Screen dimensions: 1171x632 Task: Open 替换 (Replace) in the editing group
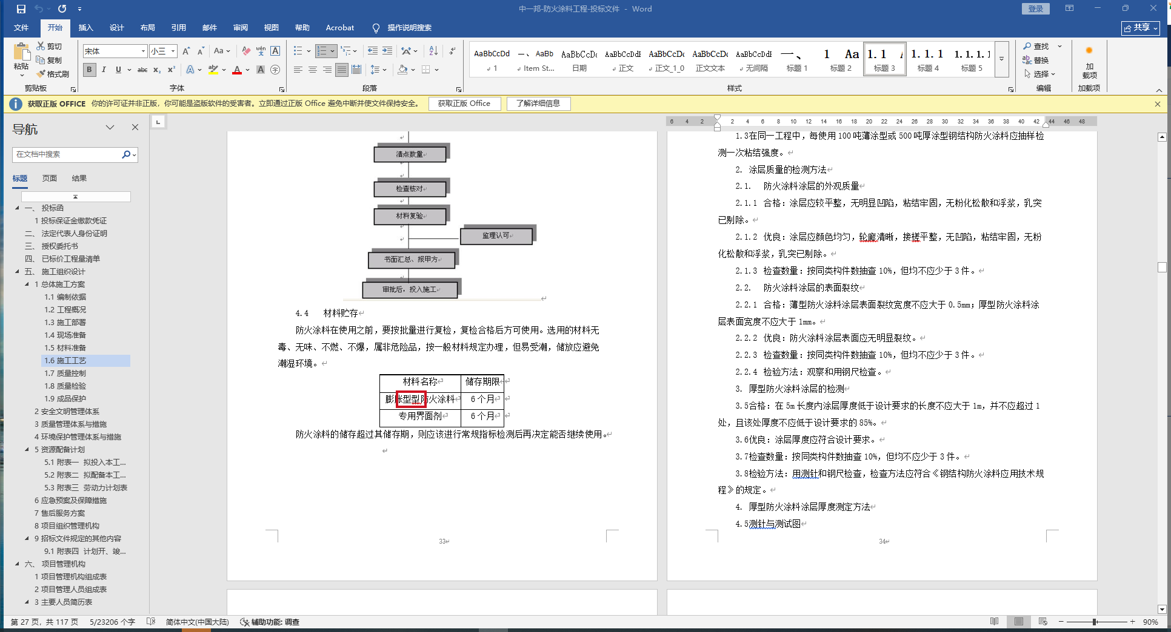click(1036, 60)
